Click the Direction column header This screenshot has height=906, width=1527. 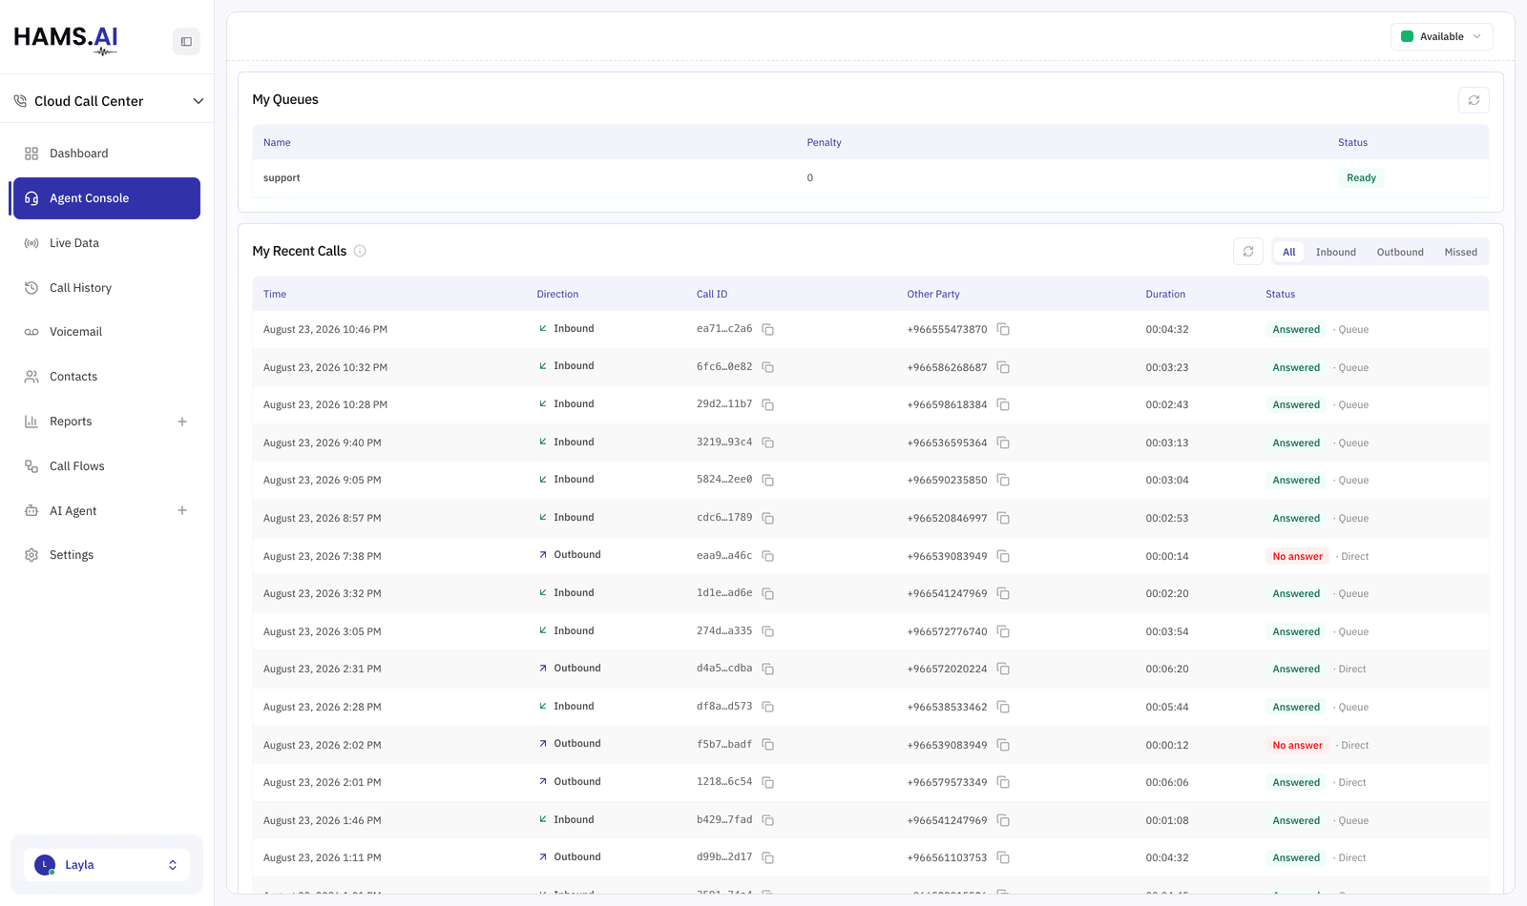[557, 294]
